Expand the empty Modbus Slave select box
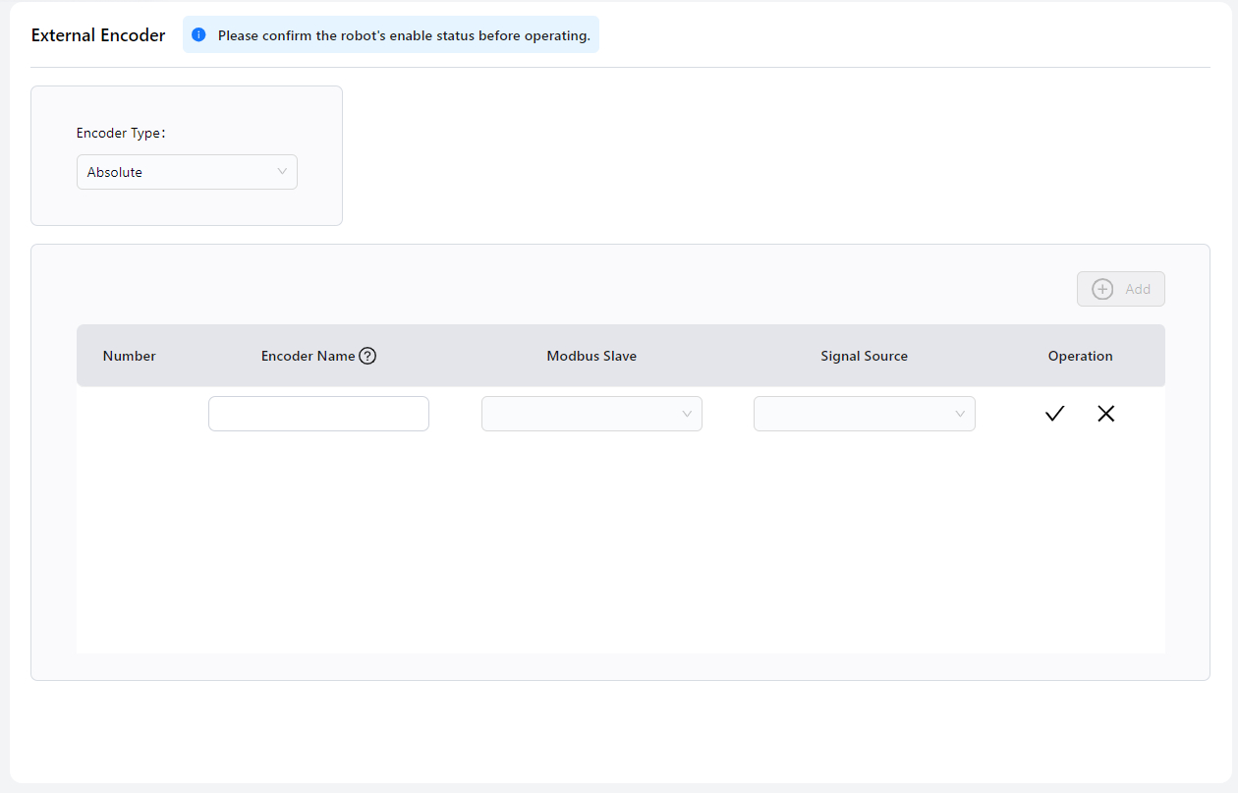The width and height of the screenshot is (1238, 793). pyautogui.click(x=580, y=414)
